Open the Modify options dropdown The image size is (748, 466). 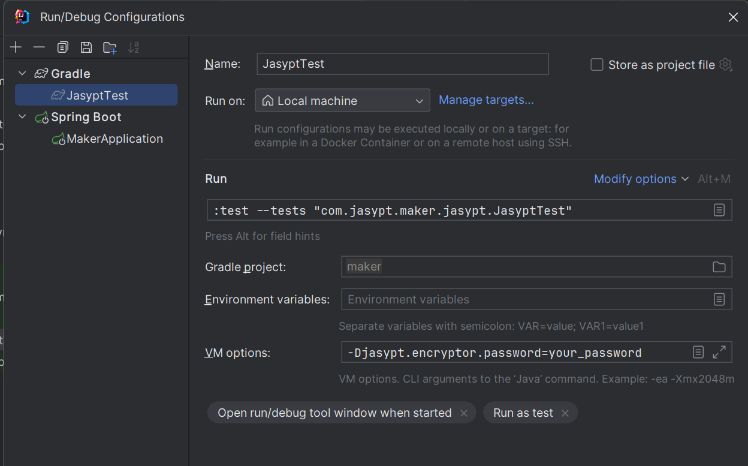pyautogui.click(x=641, y=179)
